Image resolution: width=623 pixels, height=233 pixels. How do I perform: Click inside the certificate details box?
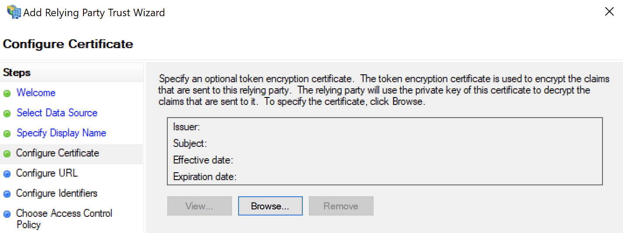tap(384, 151)
